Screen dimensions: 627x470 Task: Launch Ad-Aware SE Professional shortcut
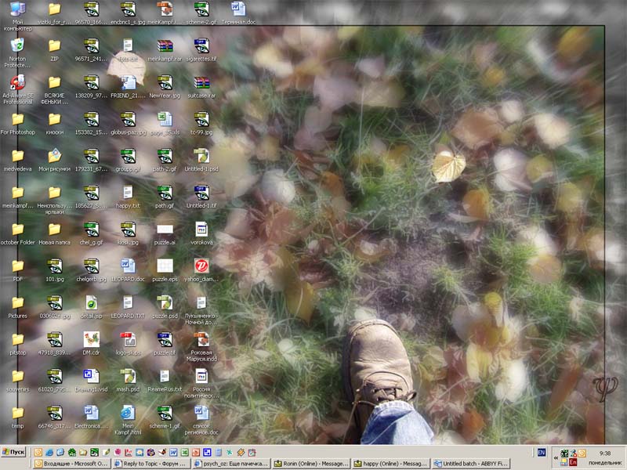(x=17, y=89)
